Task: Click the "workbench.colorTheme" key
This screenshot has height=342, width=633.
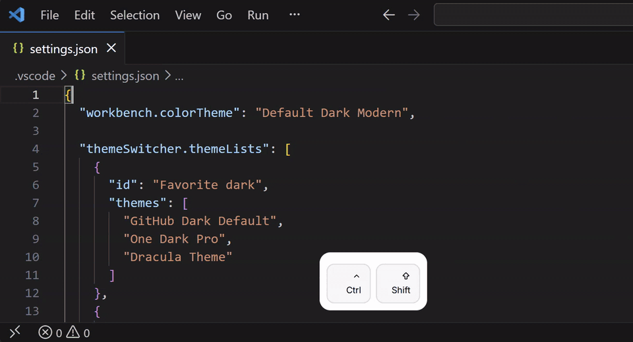Action: (x=160, y=112)
